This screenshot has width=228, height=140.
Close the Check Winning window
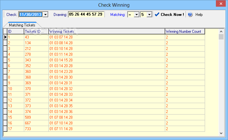pos(221,3)
